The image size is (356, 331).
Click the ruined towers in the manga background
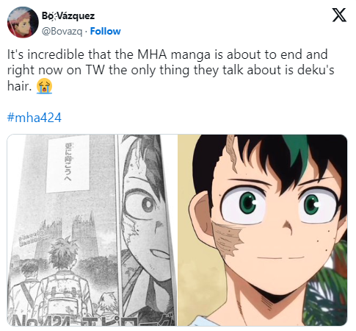(65, 237)
